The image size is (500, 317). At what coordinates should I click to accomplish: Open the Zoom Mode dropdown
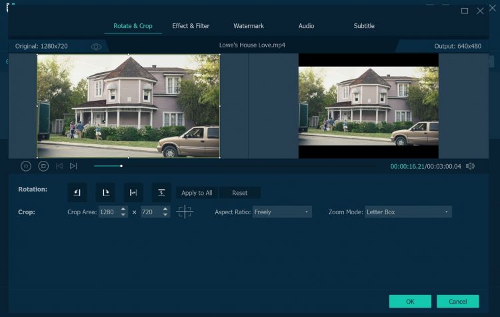(408, 212)
